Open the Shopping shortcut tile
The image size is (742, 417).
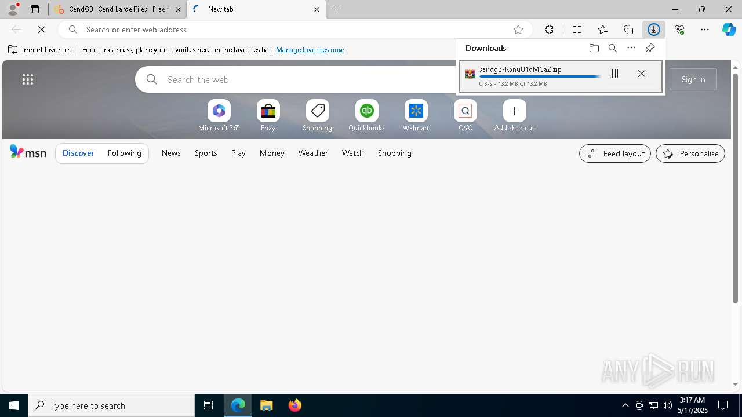coord(318,116)
